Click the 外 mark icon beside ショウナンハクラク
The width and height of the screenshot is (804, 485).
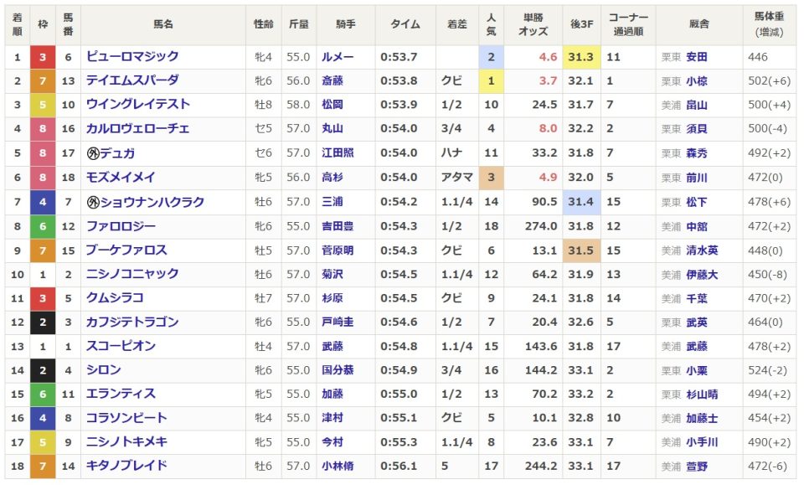point(94,202)
